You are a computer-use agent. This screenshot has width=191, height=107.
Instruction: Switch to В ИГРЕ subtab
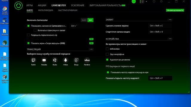pos(30,10)
